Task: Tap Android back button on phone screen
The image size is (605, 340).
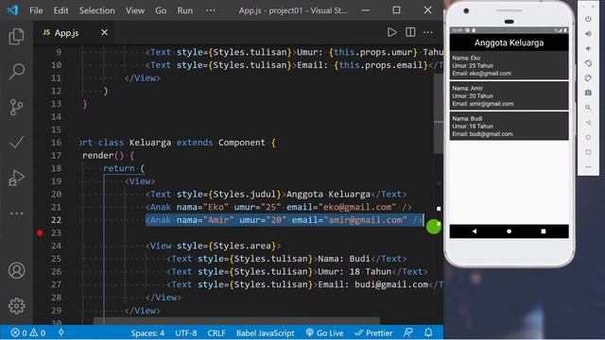Action: [x=475, y=231]
